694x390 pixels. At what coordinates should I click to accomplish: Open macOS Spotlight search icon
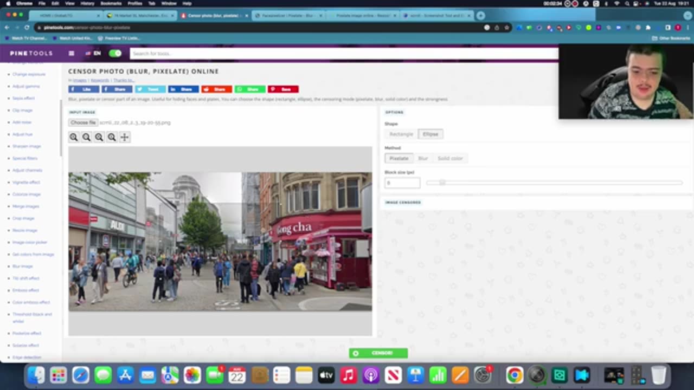coord(627,3)
